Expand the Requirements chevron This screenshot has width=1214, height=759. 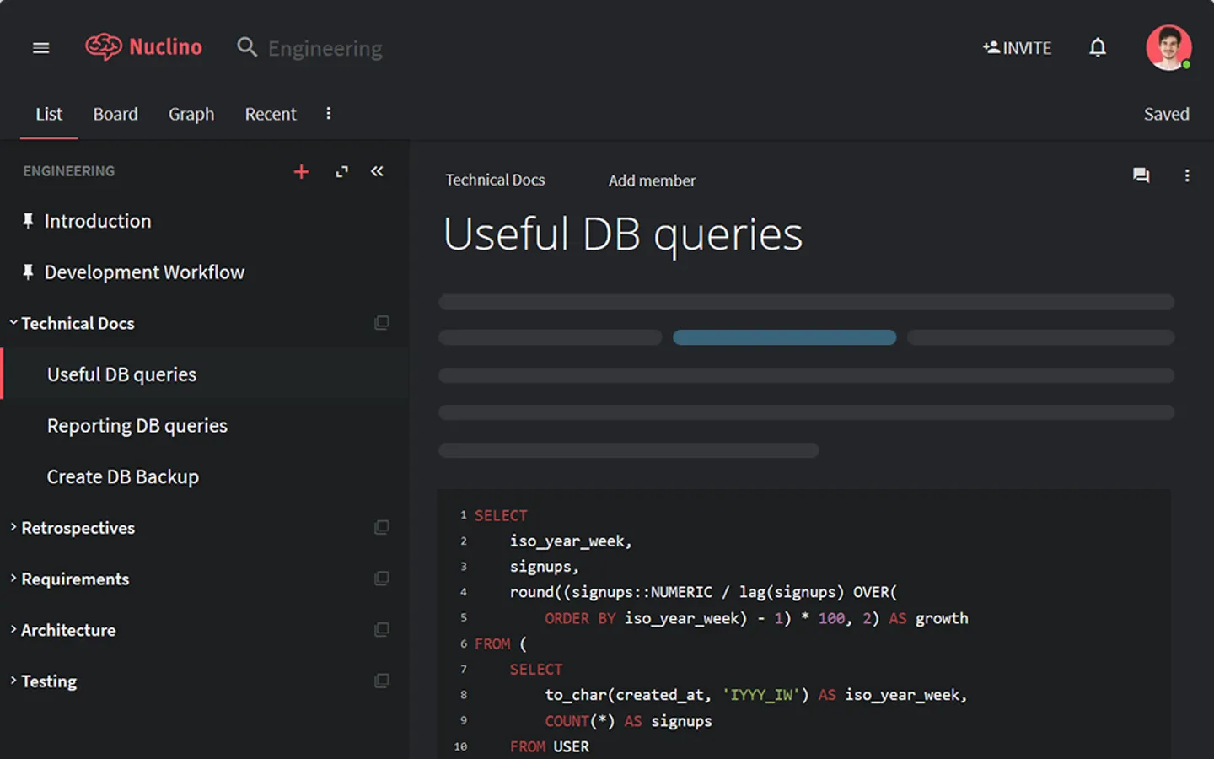tap(13, 579)
